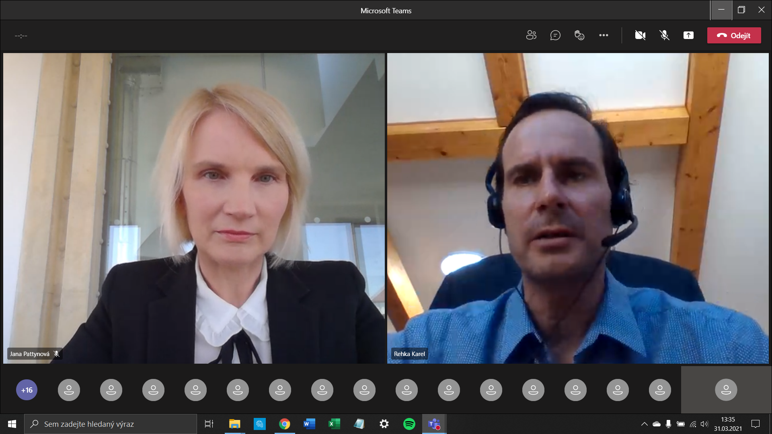This screenshot has height=434, width=772.
Task: Open the Action Center notifications
Action: pos(756,424)
